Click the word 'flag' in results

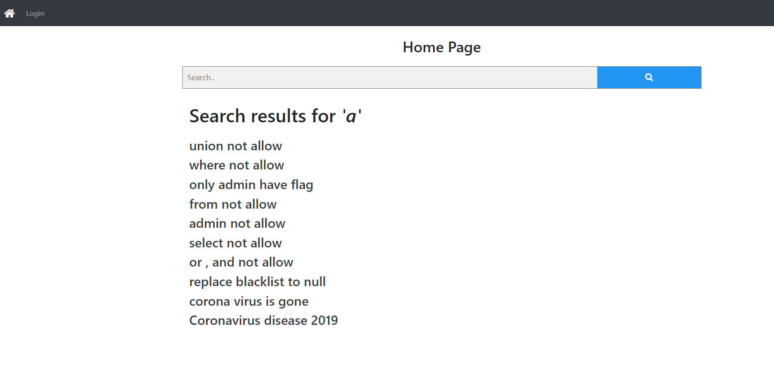pos(302,185)
